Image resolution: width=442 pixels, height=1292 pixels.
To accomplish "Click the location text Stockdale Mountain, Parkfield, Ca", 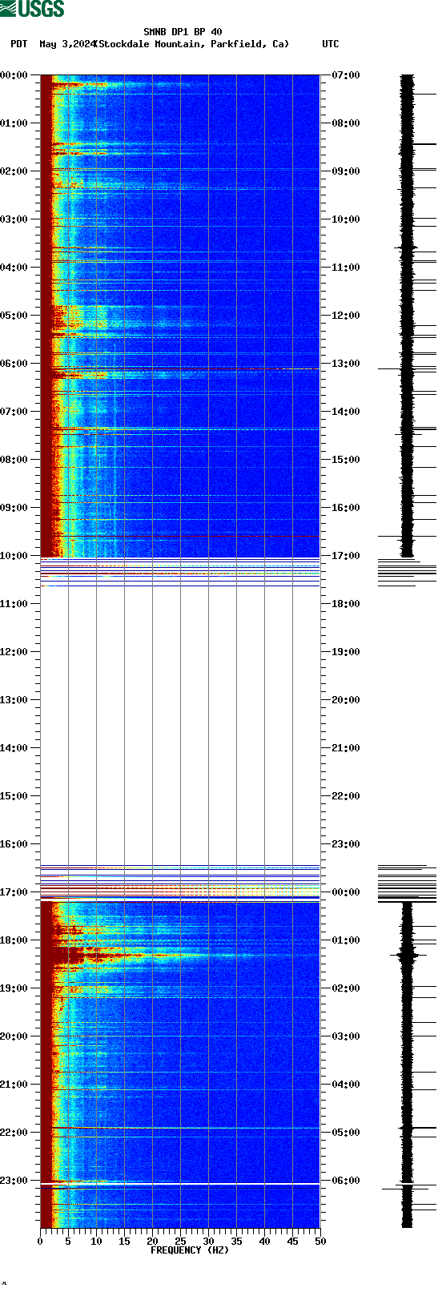I will pyautogui.click(x=193, y=44).
